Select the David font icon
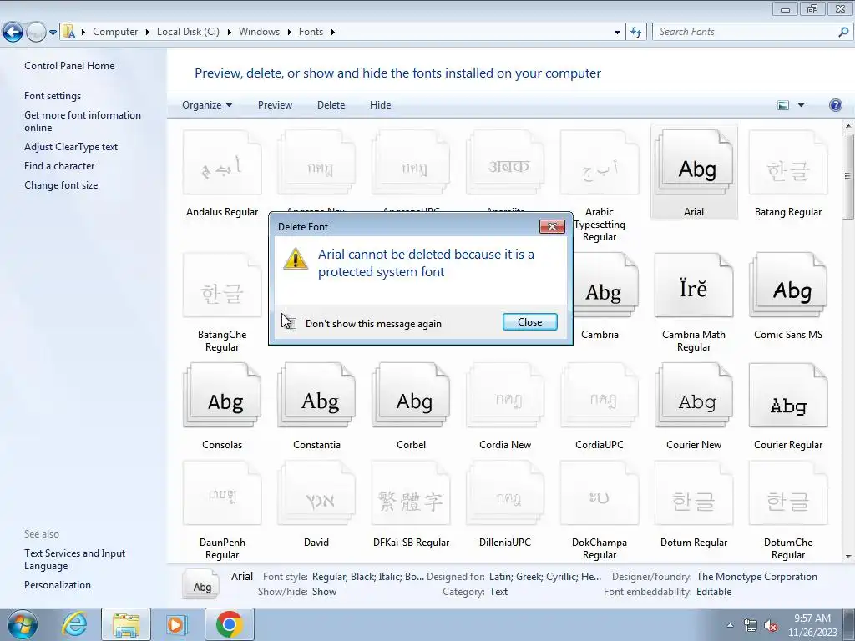Viewport: 855px width, 641px height. (316, 493)
